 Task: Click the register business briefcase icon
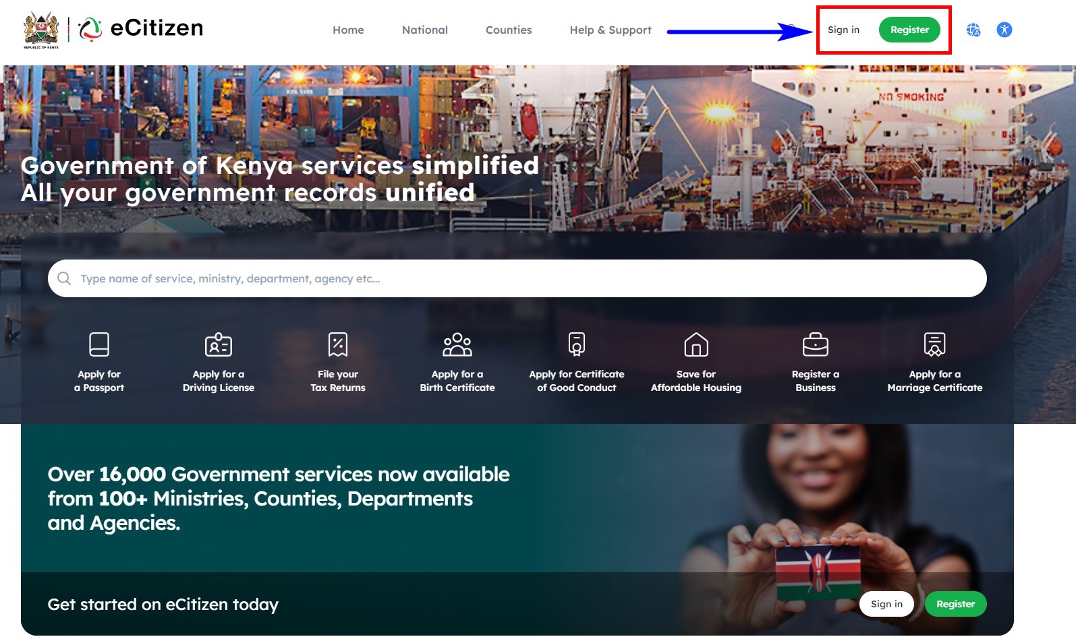(816, 344)
